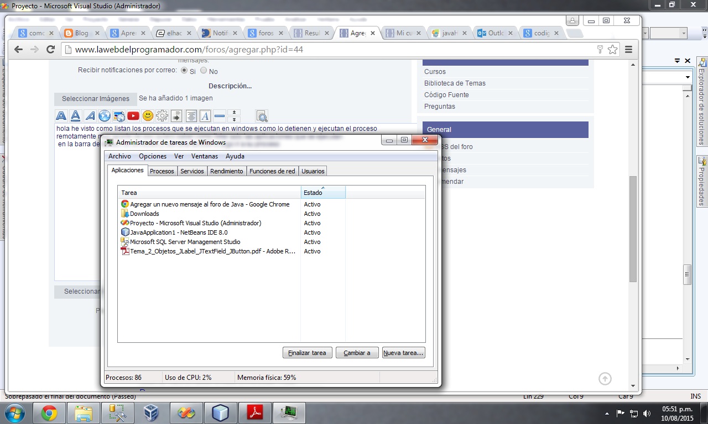Reload the Chrome page
Image resolution: width=708 pixels, height=424 pixels.
[x=50, y=49]
